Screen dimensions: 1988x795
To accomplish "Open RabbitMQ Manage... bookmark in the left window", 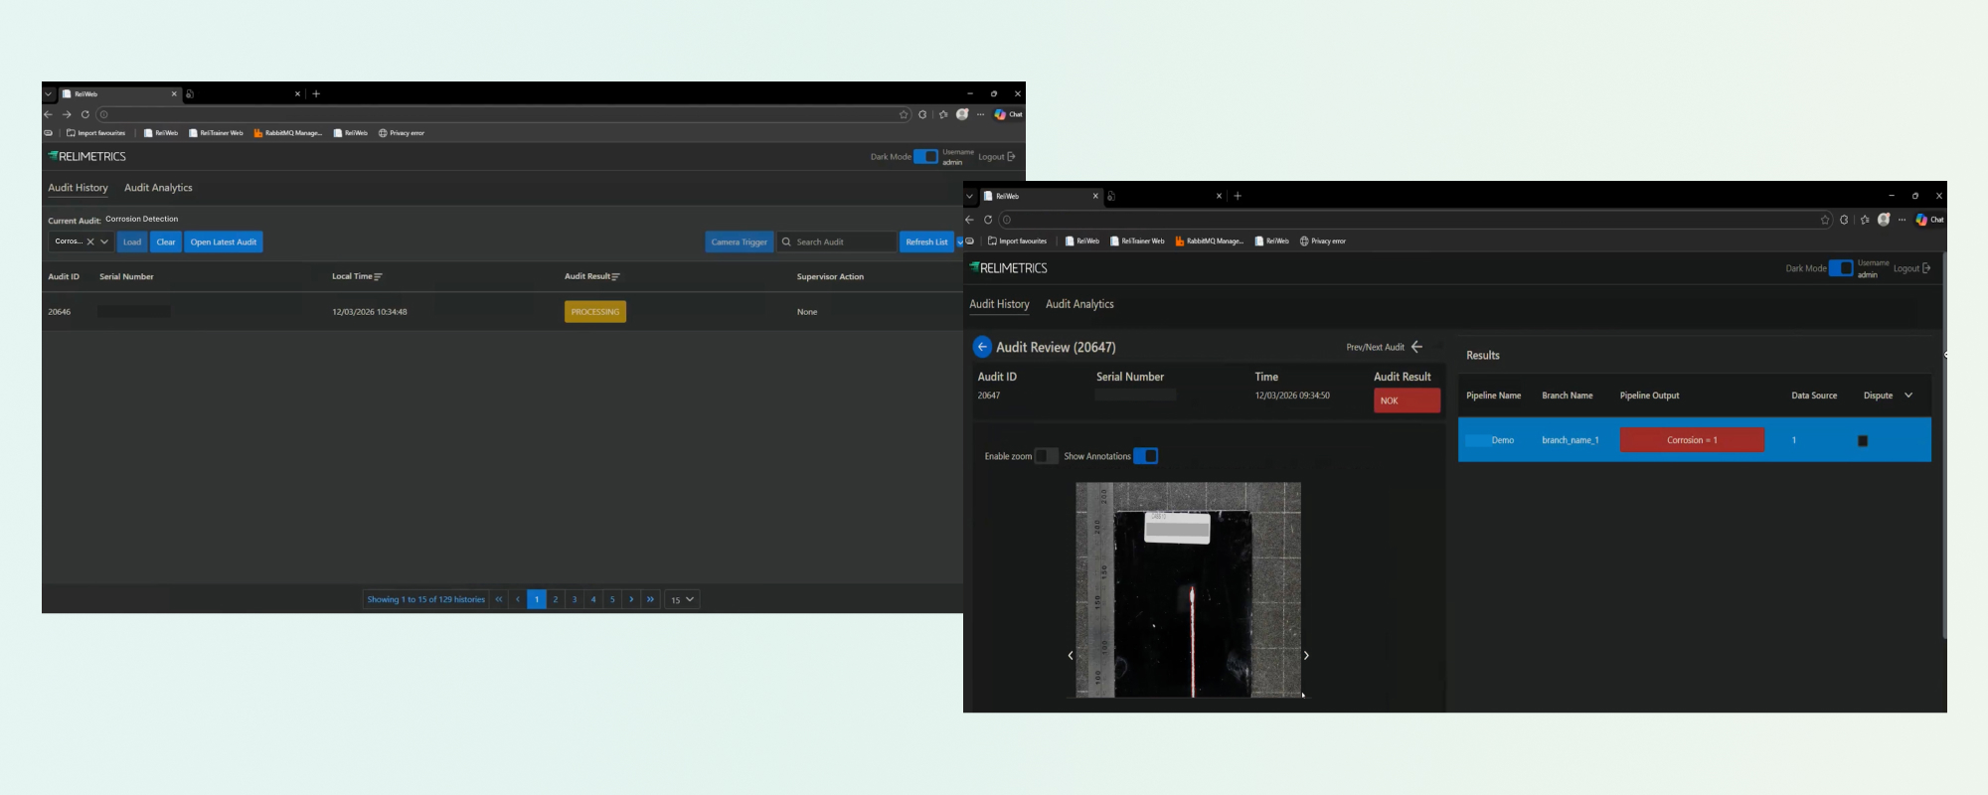I will pos(287,133).
